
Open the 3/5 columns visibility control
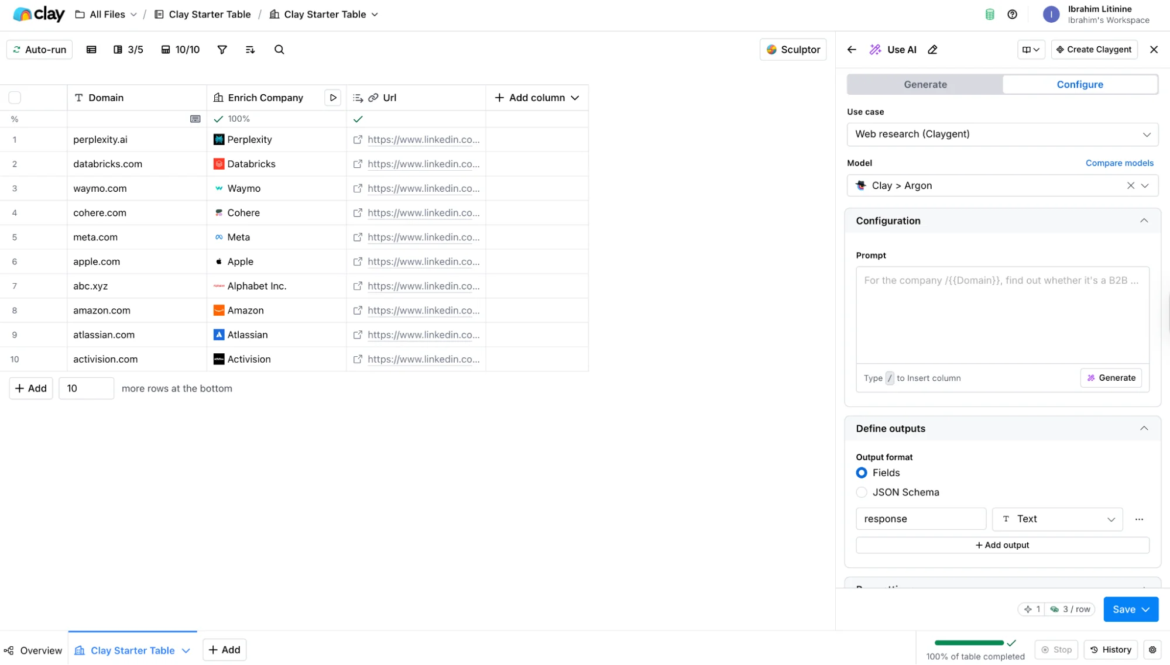128,50
